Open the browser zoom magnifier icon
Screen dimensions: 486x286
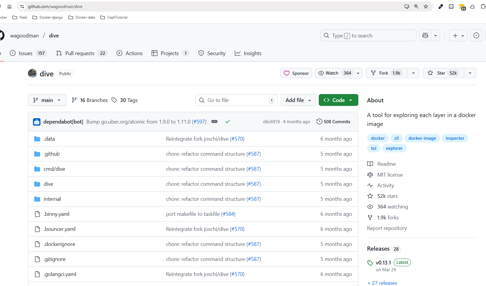[x=416, y=6]
